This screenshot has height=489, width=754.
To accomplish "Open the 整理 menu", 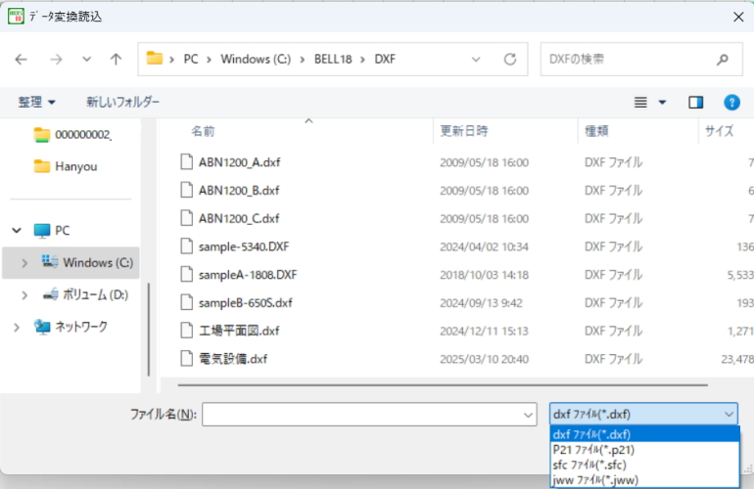I will [36, 102].
